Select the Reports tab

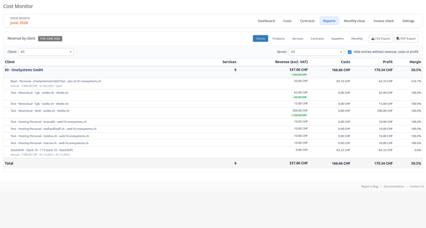[x=329, y=21]
